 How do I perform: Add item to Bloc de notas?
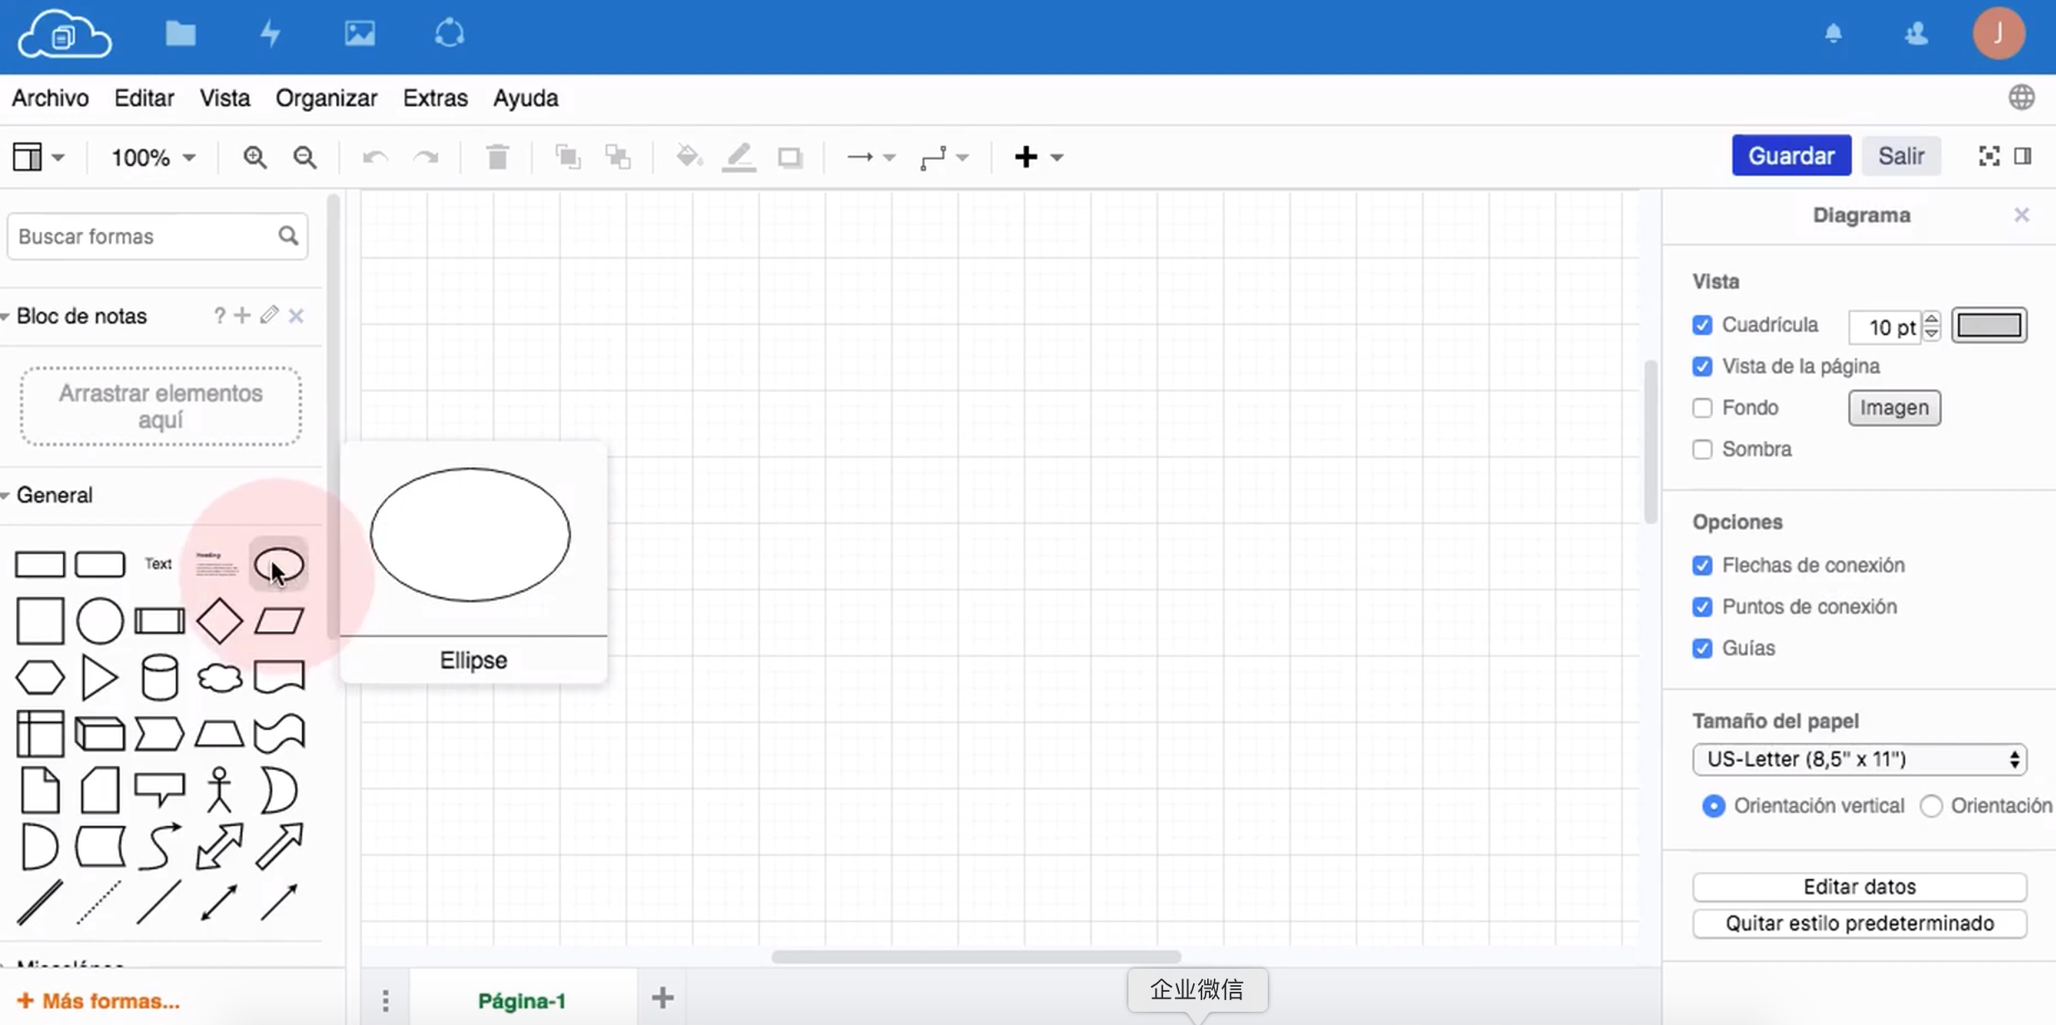(241, 316)
